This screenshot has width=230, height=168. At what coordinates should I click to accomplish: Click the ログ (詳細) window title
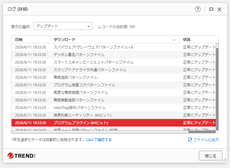coord(18,9)
